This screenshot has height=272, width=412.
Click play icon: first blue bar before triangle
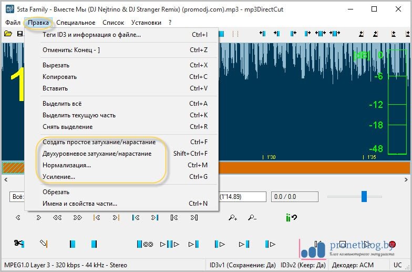(x=220, y=244)
